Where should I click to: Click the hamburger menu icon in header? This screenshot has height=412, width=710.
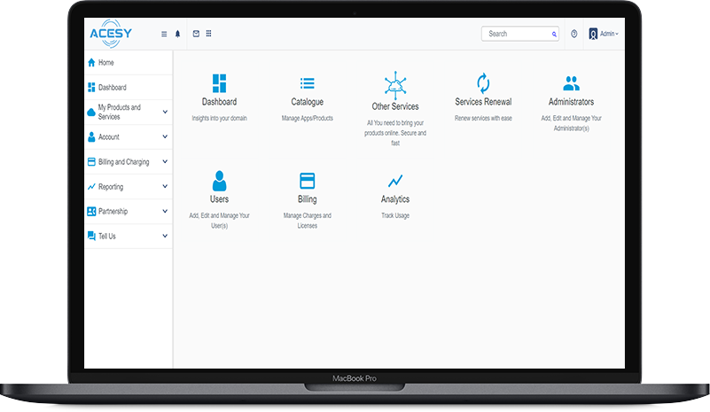tap(164, 34)
